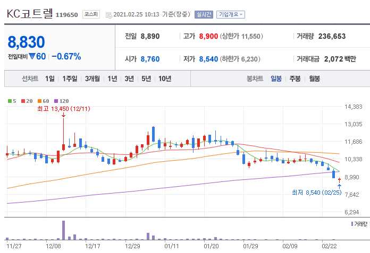
Task: Click the calendar icon beside the date
Action: [108, 15]
